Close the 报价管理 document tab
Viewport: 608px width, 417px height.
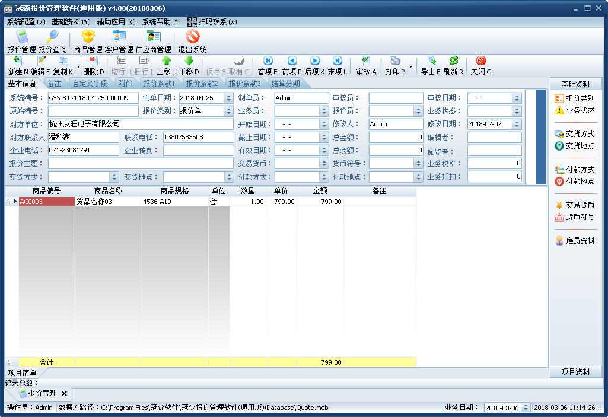[x=65, y=393]
